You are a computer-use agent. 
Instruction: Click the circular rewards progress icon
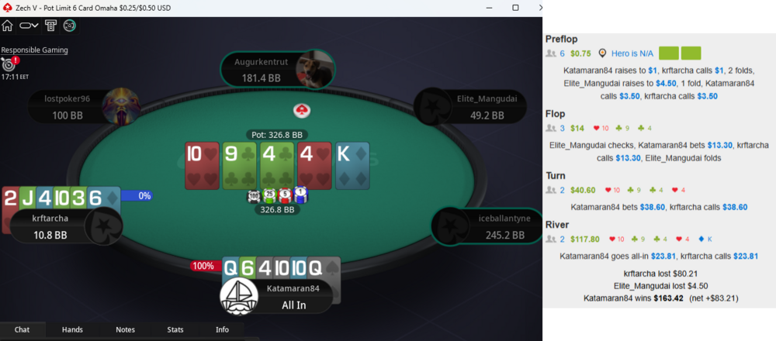(70, 26)
